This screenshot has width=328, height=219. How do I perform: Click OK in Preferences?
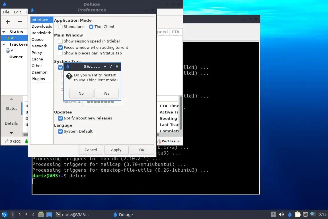[x=142, y=150]
